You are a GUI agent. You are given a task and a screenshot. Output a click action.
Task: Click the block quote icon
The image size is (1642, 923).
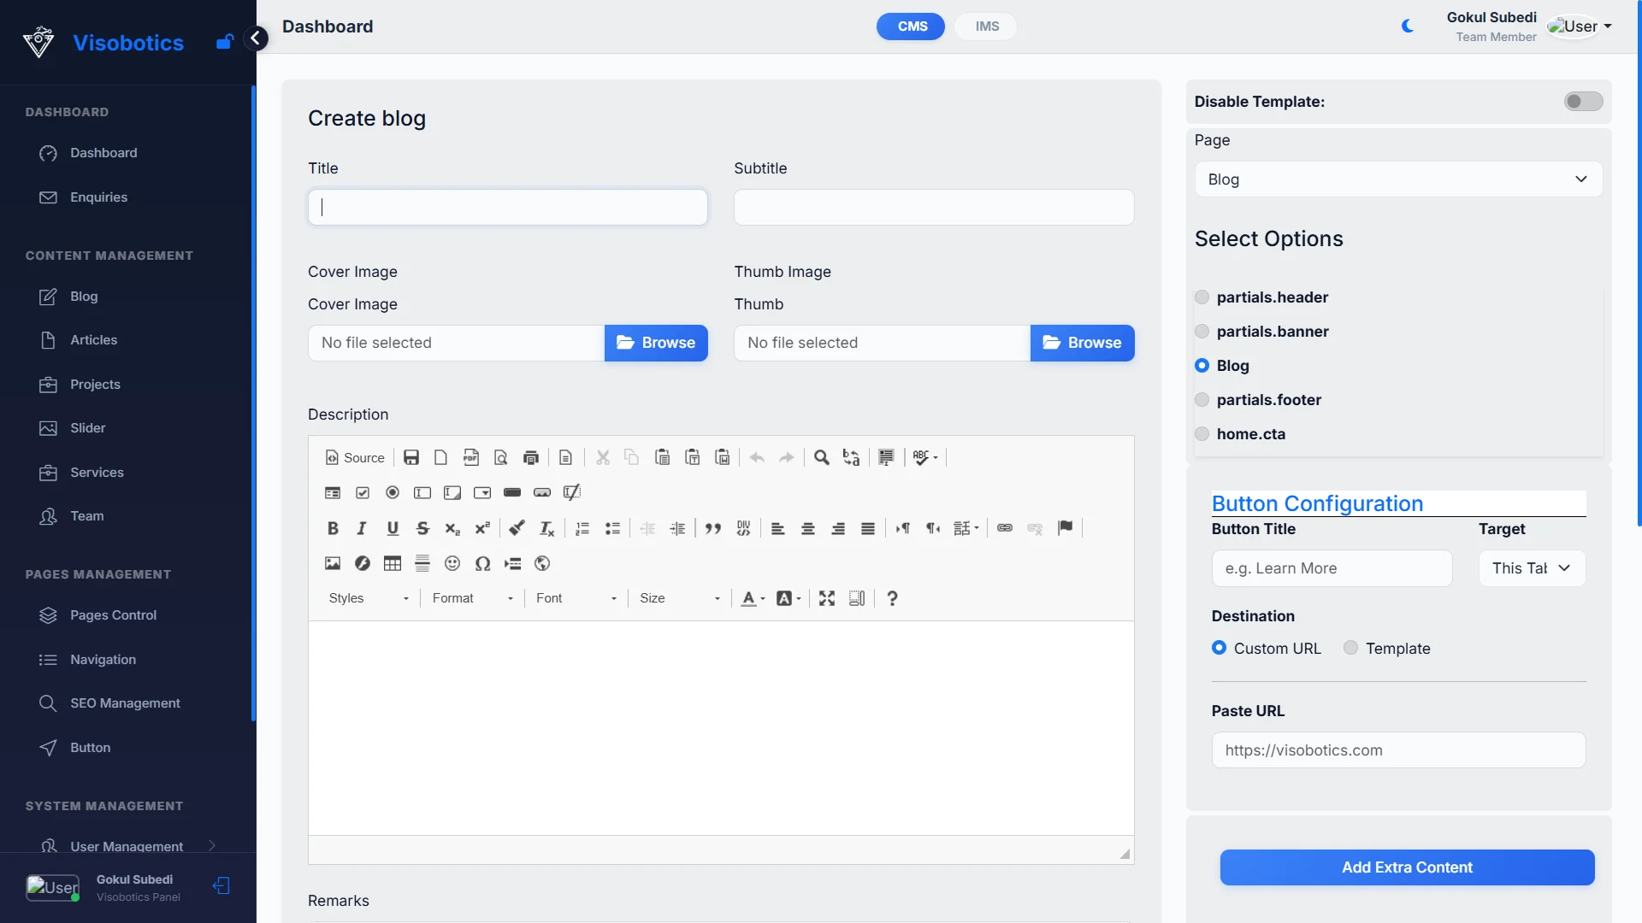[713, 528]
